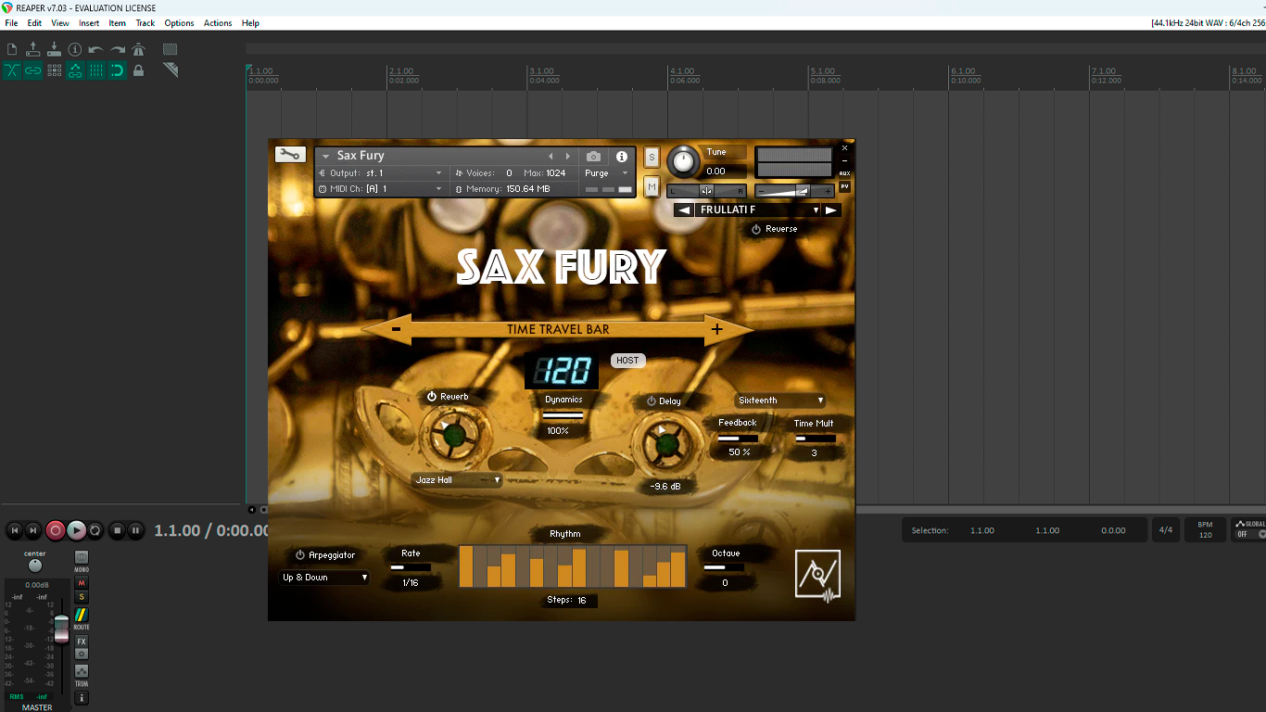Open the Sixteenth delay time dropdown
The width and height of the screenshot is (1266, 712).
tap(780, 400)
